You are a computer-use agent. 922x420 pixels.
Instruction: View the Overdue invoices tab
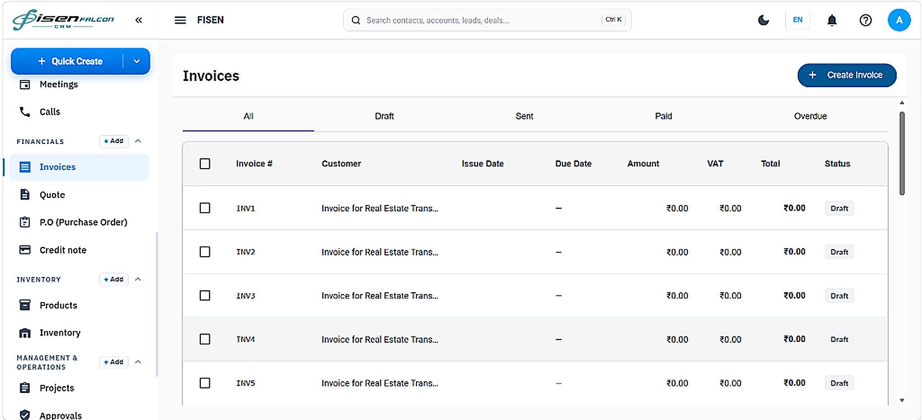(810, 116)
